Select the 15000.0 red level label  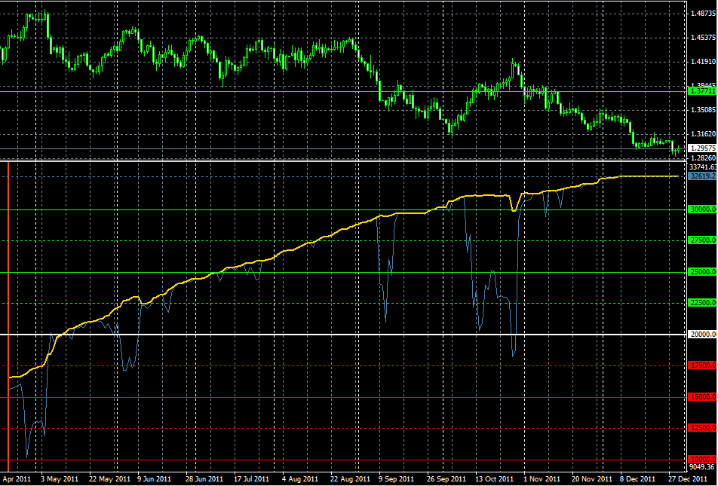tap(702, 397)
